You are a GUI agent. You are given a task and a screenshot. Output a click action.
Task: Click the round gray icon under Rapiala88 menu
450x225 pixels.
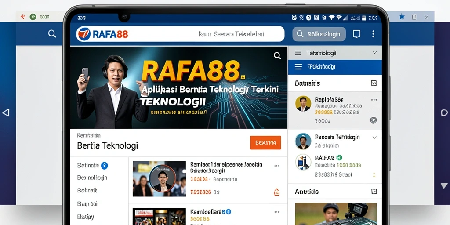[x=374, y=120]
